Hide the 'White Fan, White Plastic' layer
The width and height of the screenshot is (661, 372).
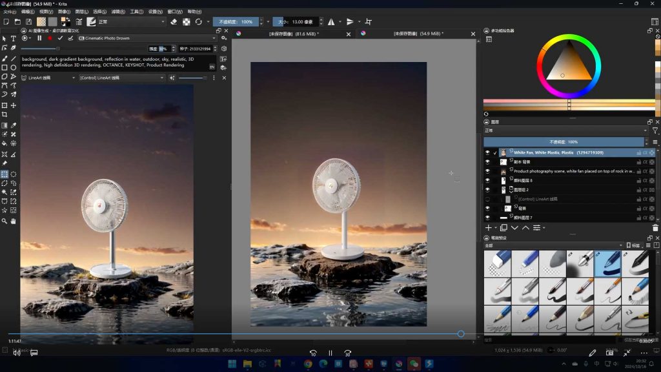coord(487,153)
